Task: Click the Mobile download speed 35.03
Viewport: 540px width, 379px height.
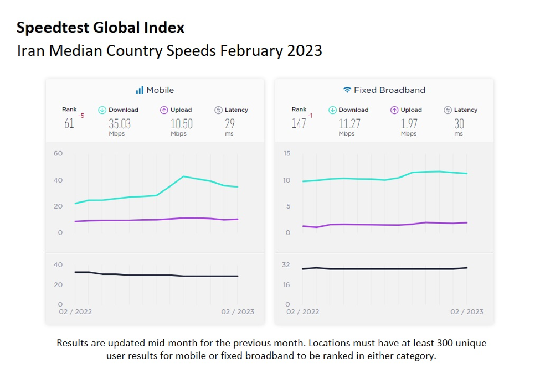Action: [x=120, y=123]
